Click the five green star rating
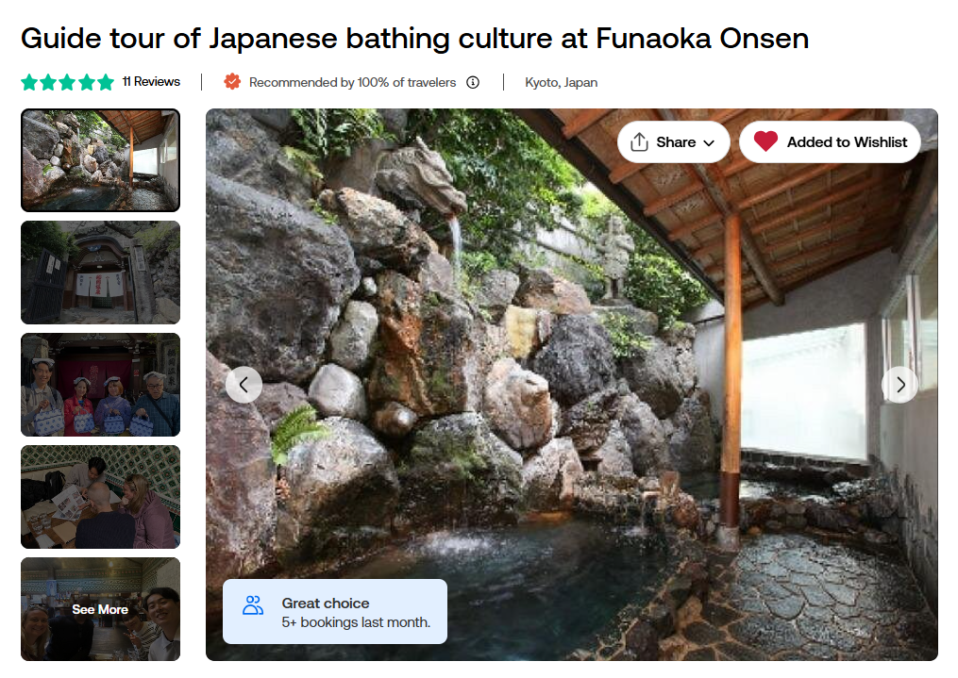This screenshot has width=958, height=678. tap(67, 82)
